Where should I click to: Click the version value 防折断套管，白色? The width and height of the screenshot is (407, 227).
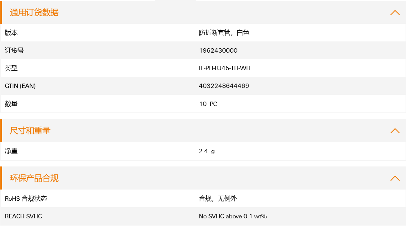coord(224,33)
